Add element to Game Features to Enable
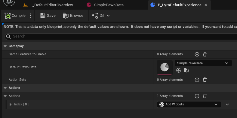 pyautogui.click(x=197, y=54)
